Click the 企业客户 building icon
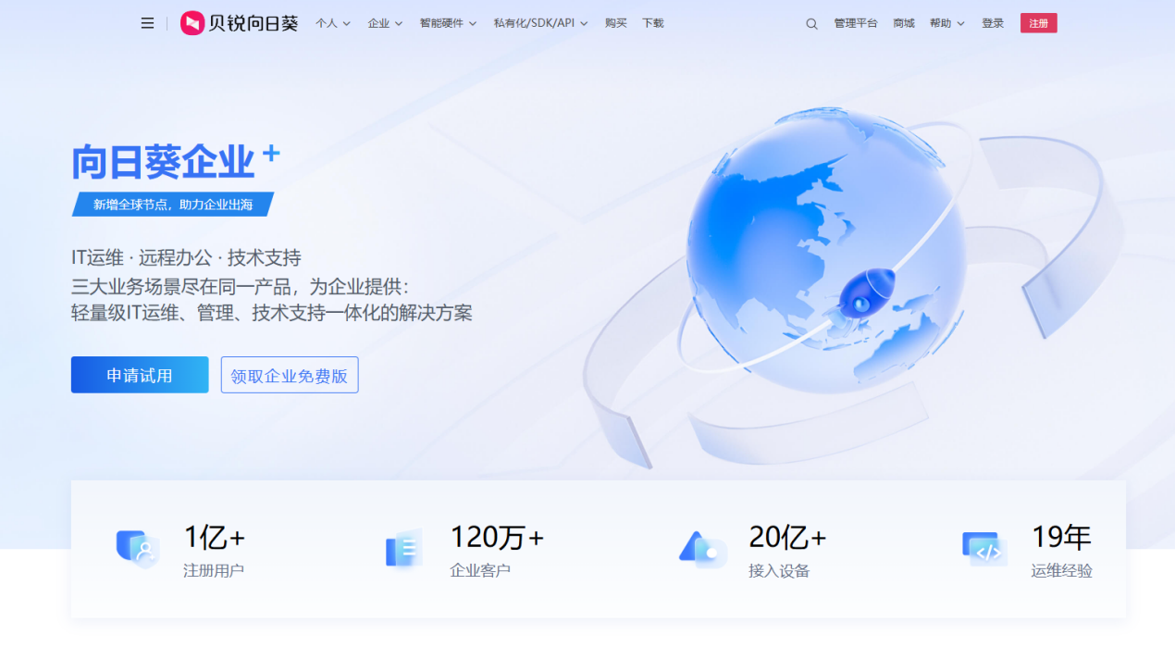1175x647 pixels. tap(404, 548)
